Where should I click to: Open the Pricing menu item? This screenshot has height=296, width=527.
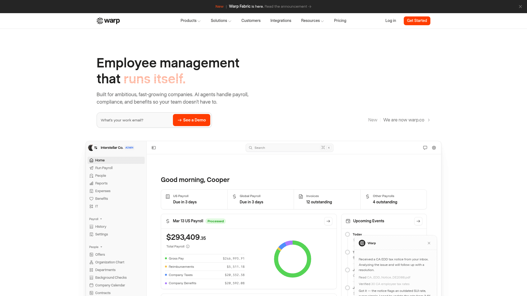point(340,21)
